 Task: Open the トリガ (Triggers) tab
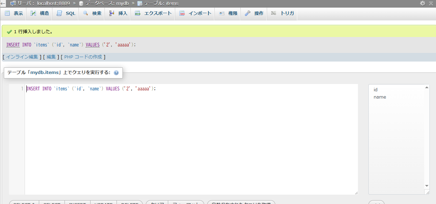(x=282, y=13)
